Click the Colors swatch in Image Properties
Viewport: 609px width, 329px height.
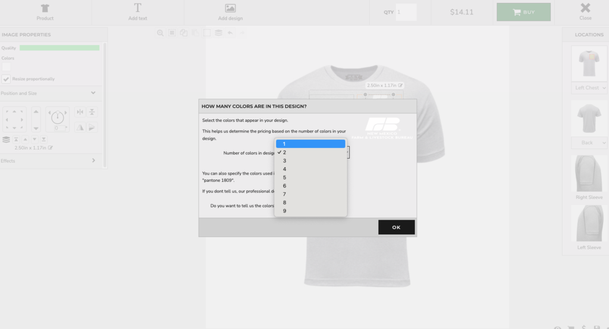click(6, 67)
